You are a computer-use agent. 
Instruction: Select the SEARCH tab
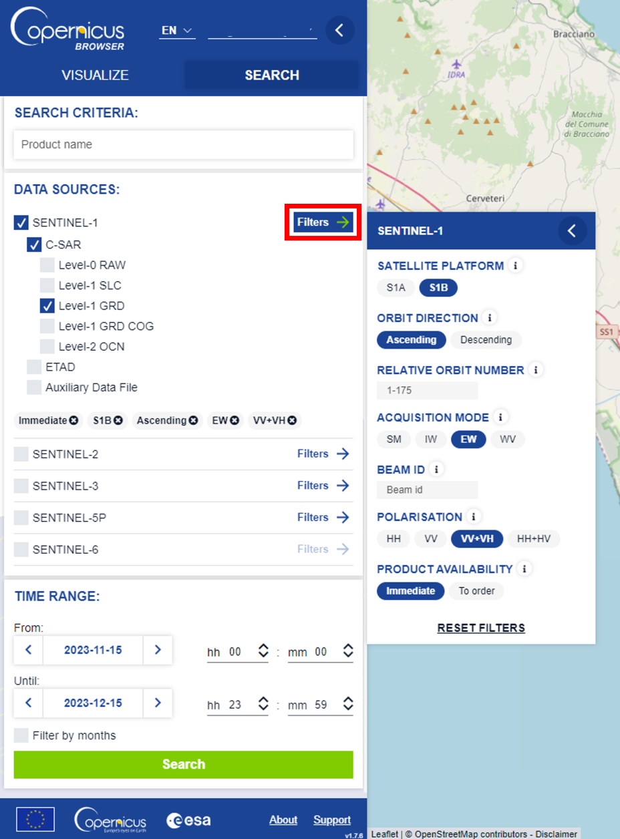[x=271, y=75]
